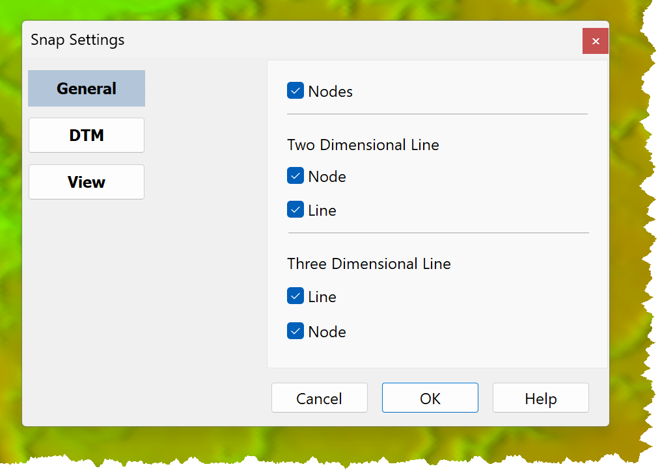660x473 pixels.
Task: Click the Line label in Three Dimensional section
Action: click(x=322, y=297)
